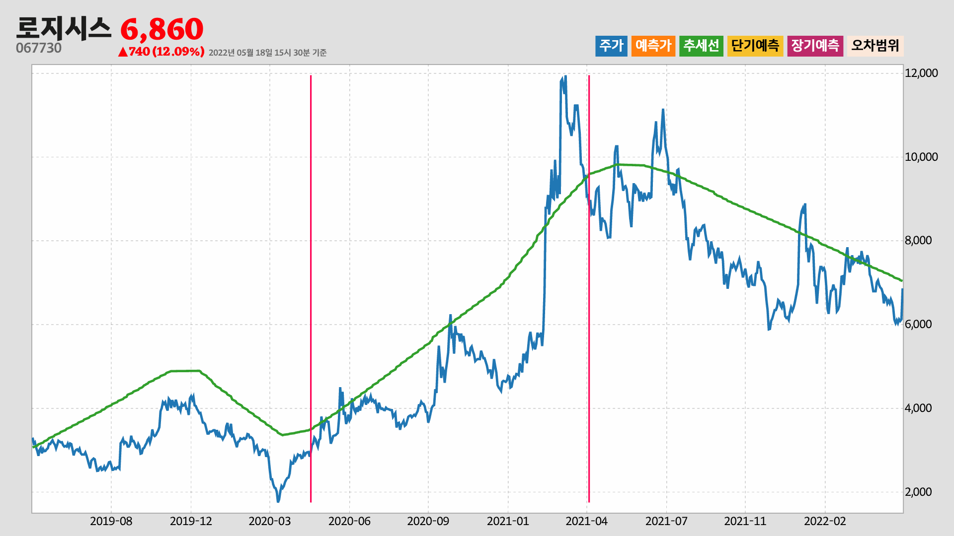The height and width of the screenshot is (536, 954).
Task: Click the red vertical marker before 2020-06
Action: (311, 289)
